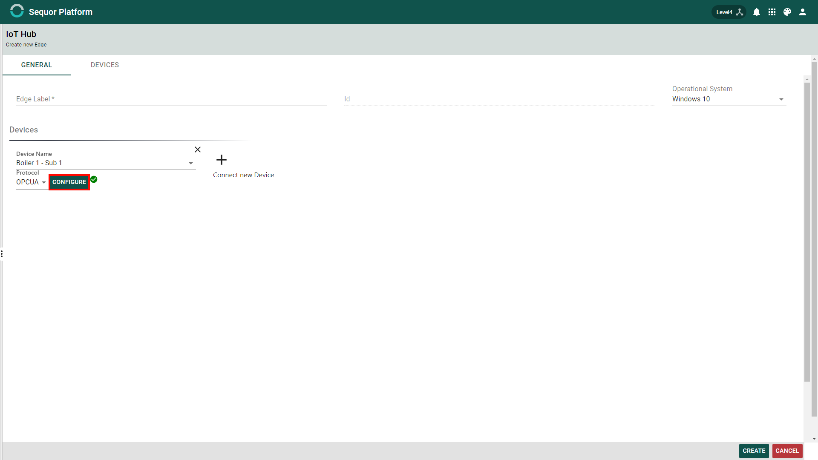Open the OPCUA protocol dropdown
The image size is (818, 460).
point(32,182)
